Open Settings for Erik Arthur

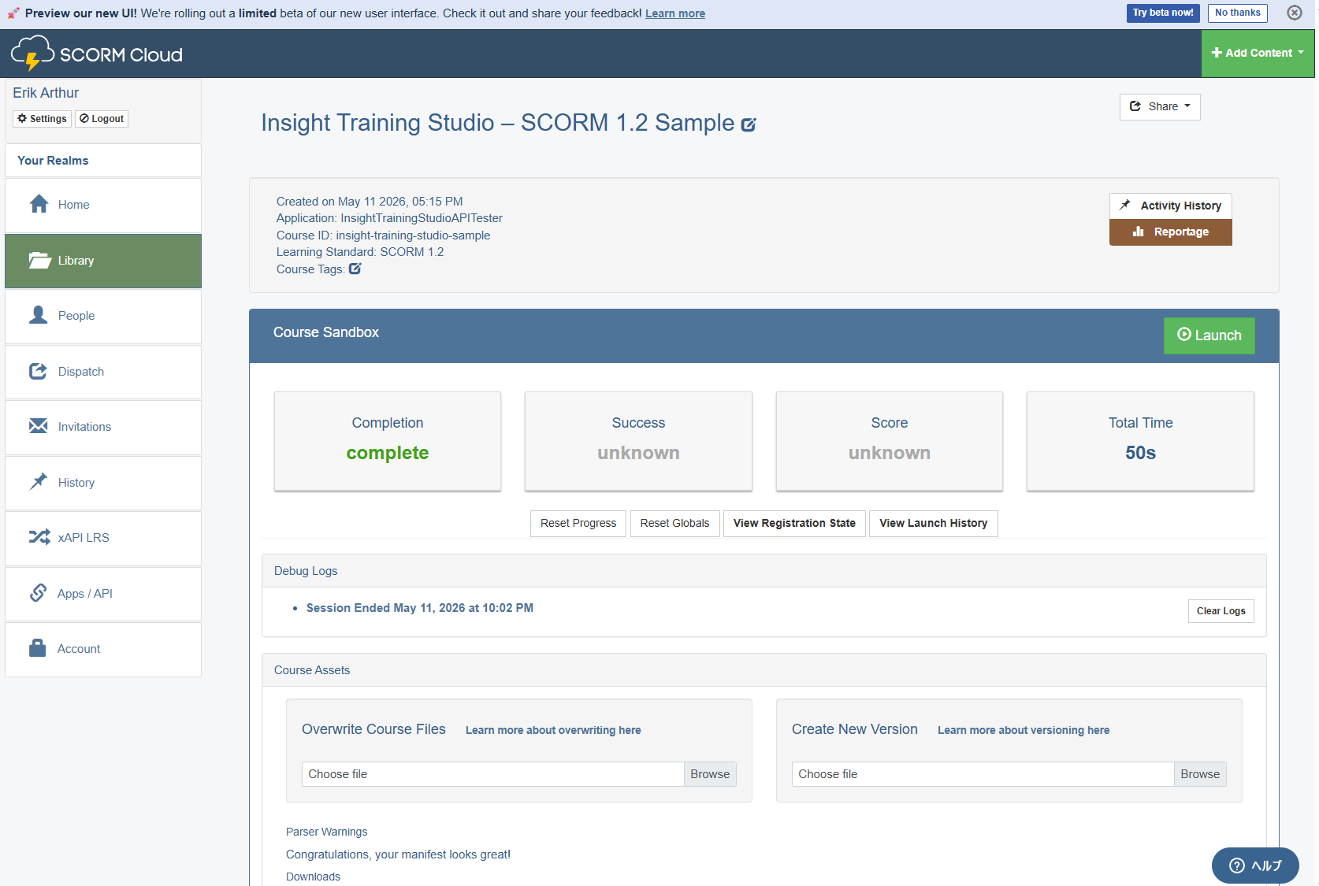[42, 118]
